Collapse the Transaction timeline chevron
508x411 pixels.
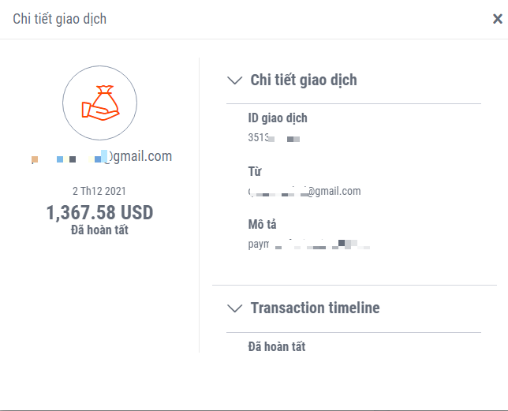(x=234, y=308)
